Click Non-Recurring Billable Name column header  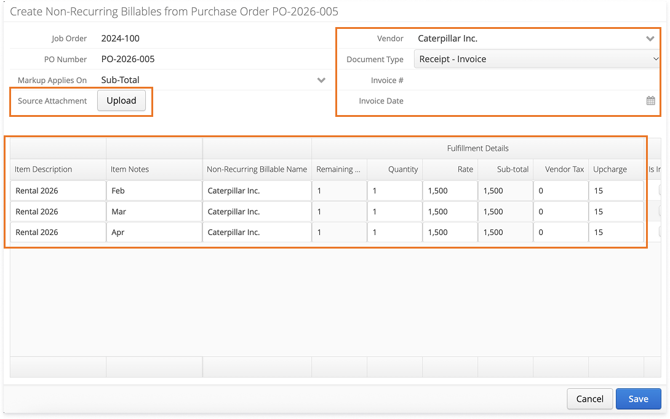[x=257, y=169]
